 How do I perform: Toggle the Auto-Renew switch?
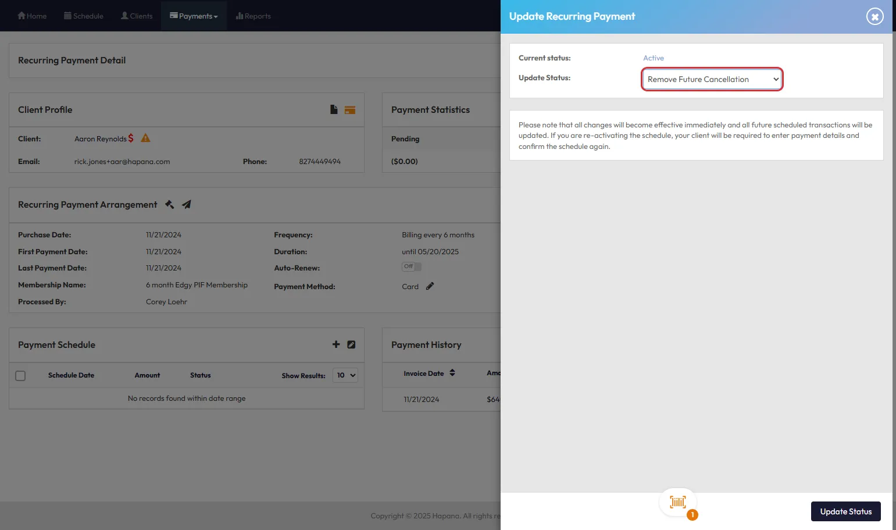pos(412,266)
